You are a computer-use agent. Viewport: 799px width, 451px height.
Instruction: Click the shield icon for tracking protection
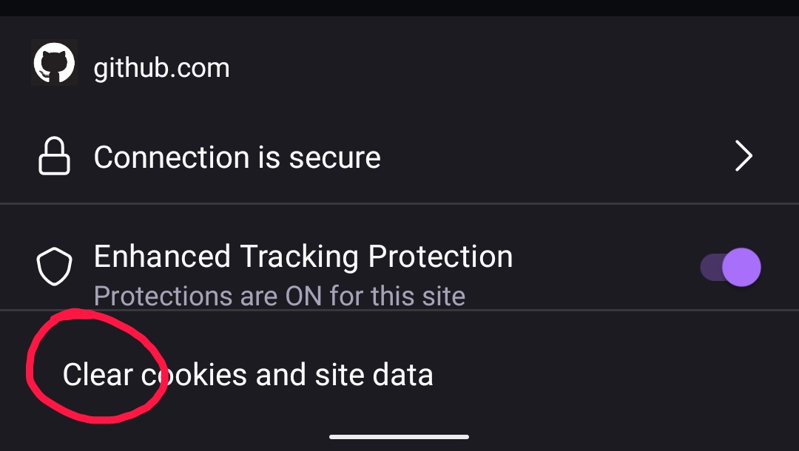click(54, 267)
